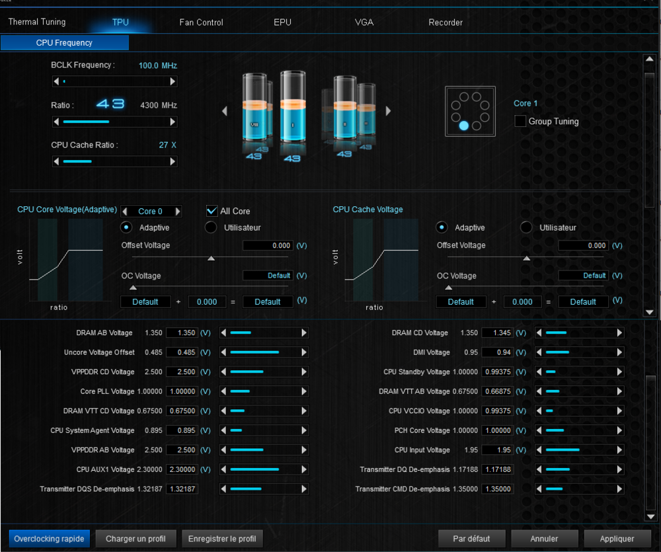The height and width of the screenshot is (552, 661).
Task: Decrease CPU Ratio with left arrow
Action: pyautogui.click(x=56, y=122)
